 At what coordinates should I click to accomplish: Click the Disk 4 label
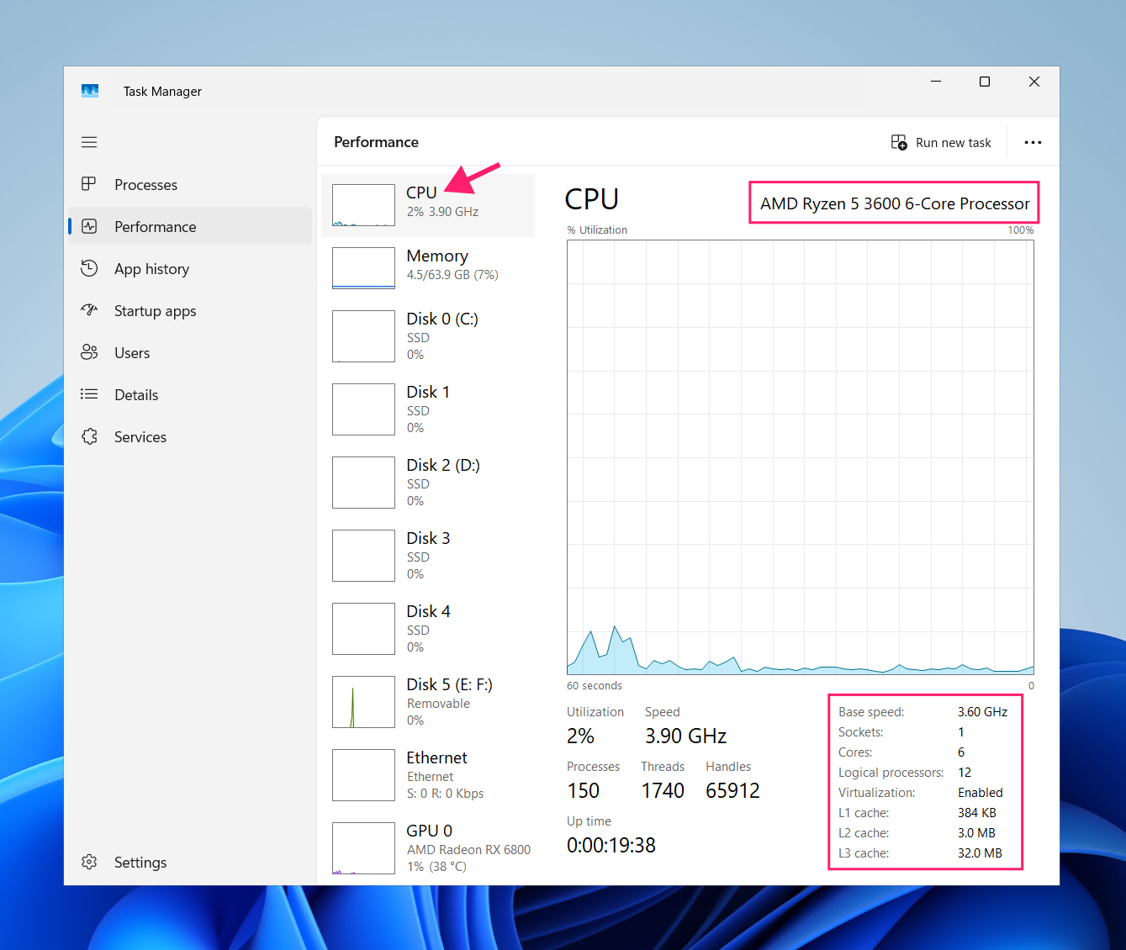428,611
